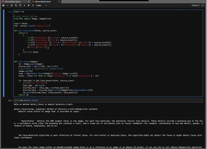
Task: Switch to vBrownBag1.ipynb tab
Action: click(12, 2)
